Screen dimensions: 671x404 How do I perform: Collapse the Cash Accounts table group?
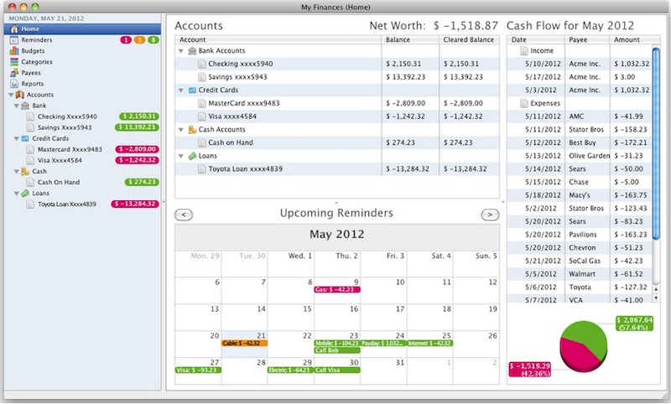[x=181, y=130]
